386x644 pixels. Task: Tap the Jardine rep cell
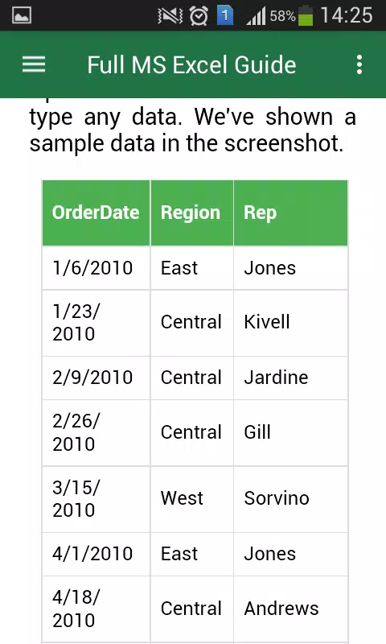(x=291, y=378)
